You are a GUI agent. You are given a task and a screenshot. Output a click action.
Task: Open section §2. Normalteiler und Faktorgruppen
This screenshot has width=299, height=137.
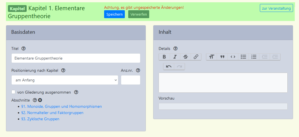[52, 113]
